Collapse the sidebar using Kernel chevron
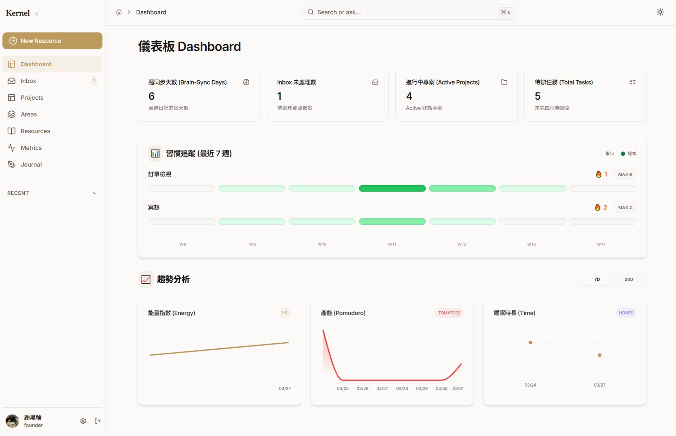 37,14
